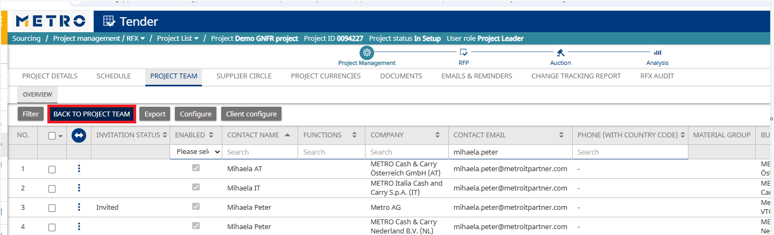Toggle Enabled checkbox for Mihaela IT

point(196,187)
